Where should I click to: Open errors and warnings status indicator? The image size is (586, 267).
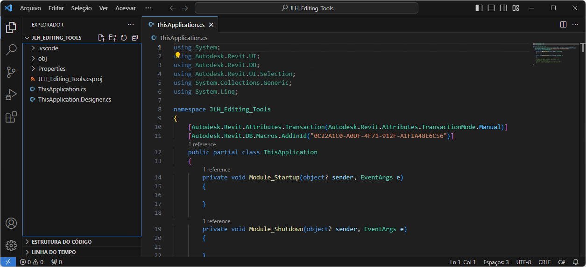point(31,262)
